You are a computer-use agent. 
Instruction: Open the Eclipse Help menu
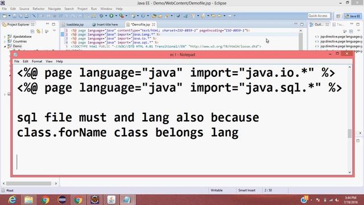119,9
